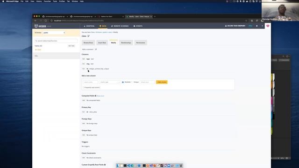Open the Trash in the Dock
299x168 pixels.
[x=181, y=166]
